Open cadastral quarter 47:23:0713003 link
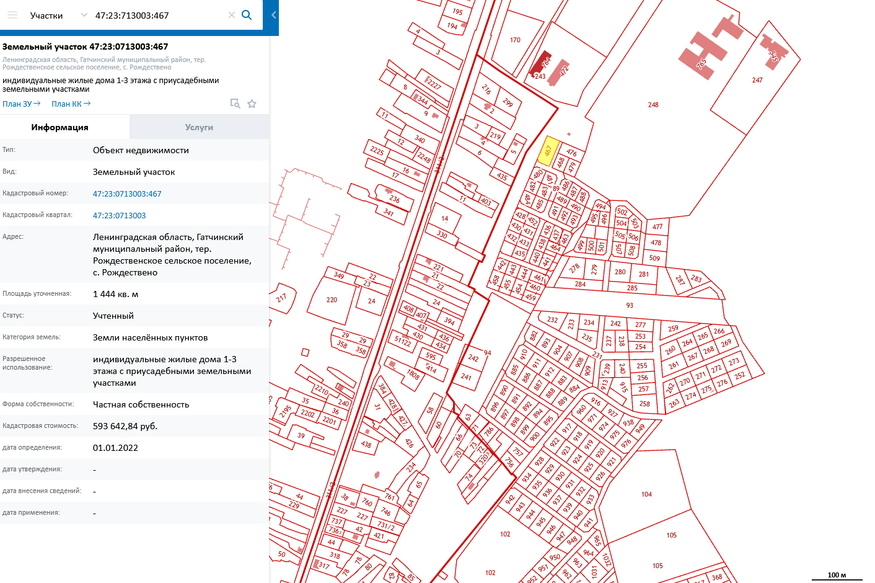Viewport: 875px width, 583px height. point(120,215)
